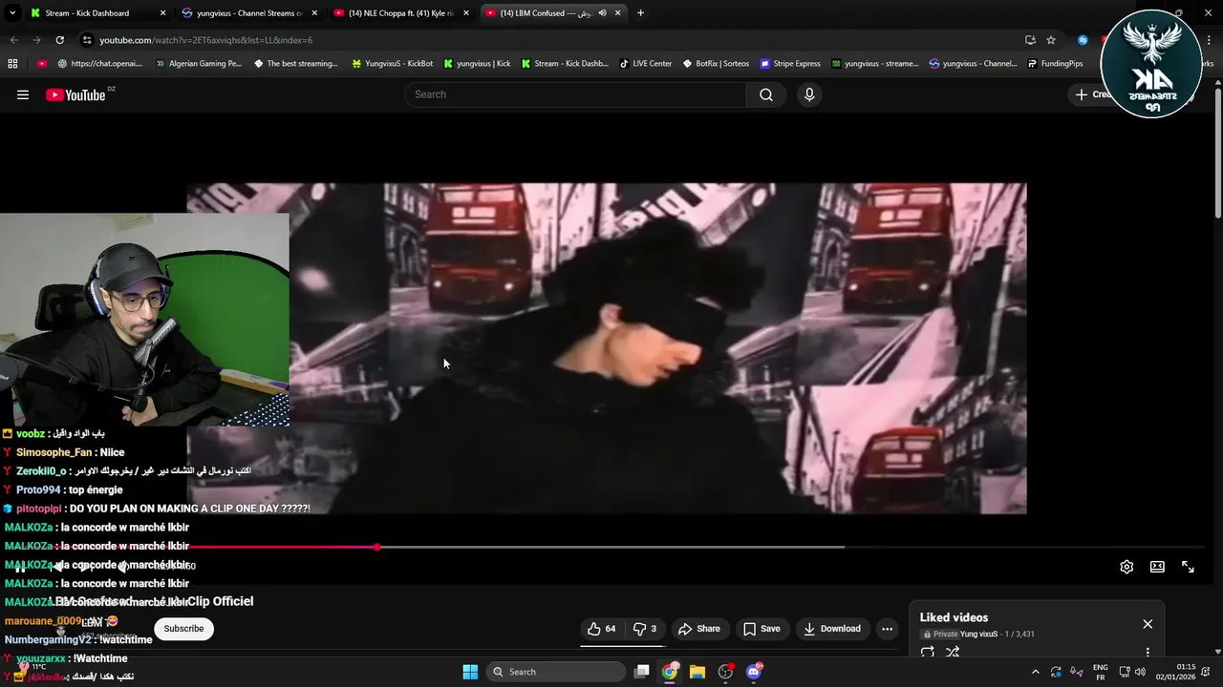This screenshot has width=1223, height=687.
Task: Open TikTok LIVE Center bookmark
Action: click(x=645, y=64)
